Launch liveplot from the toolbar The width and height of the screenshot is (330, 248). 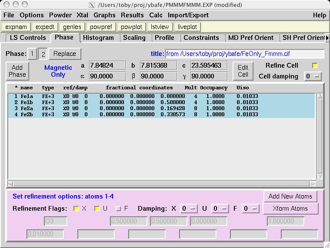[187, 27]
